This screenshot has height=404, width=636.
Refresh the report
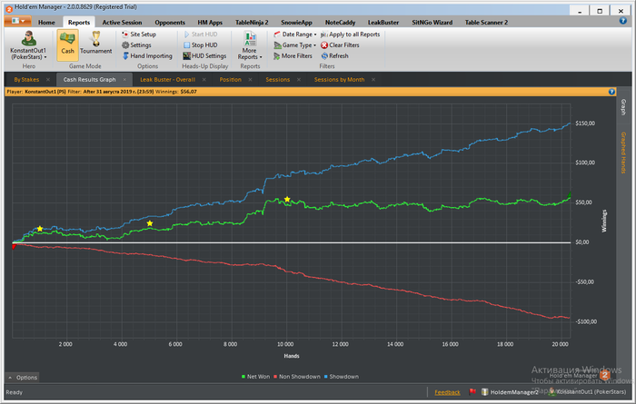pos(334,56)
